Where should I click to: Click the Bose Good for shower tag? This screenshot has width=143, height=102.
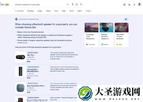click(33, 83)
